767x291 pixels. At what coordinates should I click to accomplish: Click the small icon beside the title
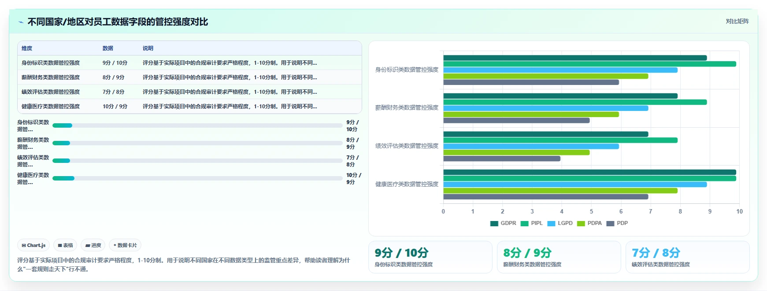pyautogui.click(x=21, y=22)
